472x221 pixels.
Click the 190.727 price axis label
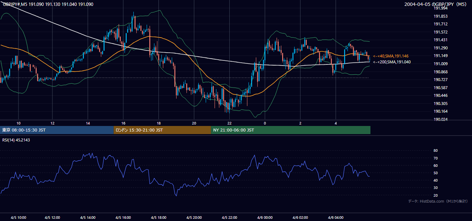pyautogui.click(x=441, y=80)
